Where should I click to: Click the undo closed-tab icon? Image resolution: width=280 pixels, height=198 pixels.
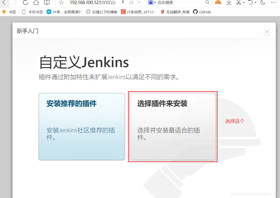pyautogui.click(x=251, y=2)
